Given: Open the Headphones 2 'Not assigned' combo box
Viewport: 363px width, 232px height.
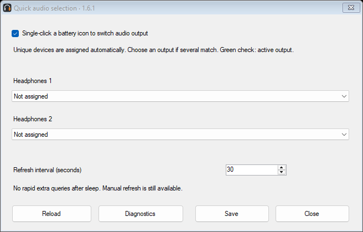Looking at the screenshot, I should (180, 135).
